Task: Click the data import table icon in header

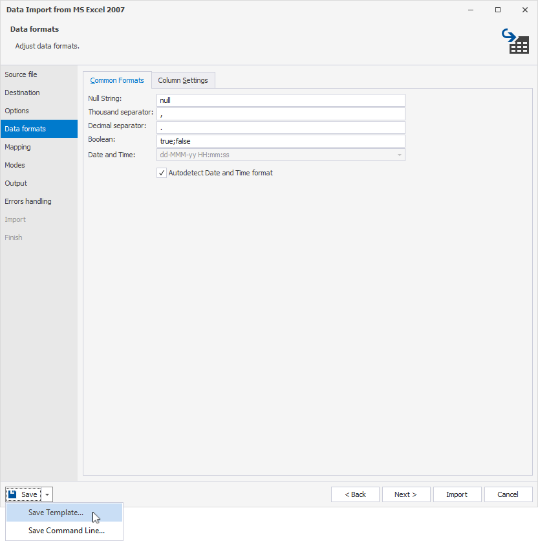Action: point(515,41)
